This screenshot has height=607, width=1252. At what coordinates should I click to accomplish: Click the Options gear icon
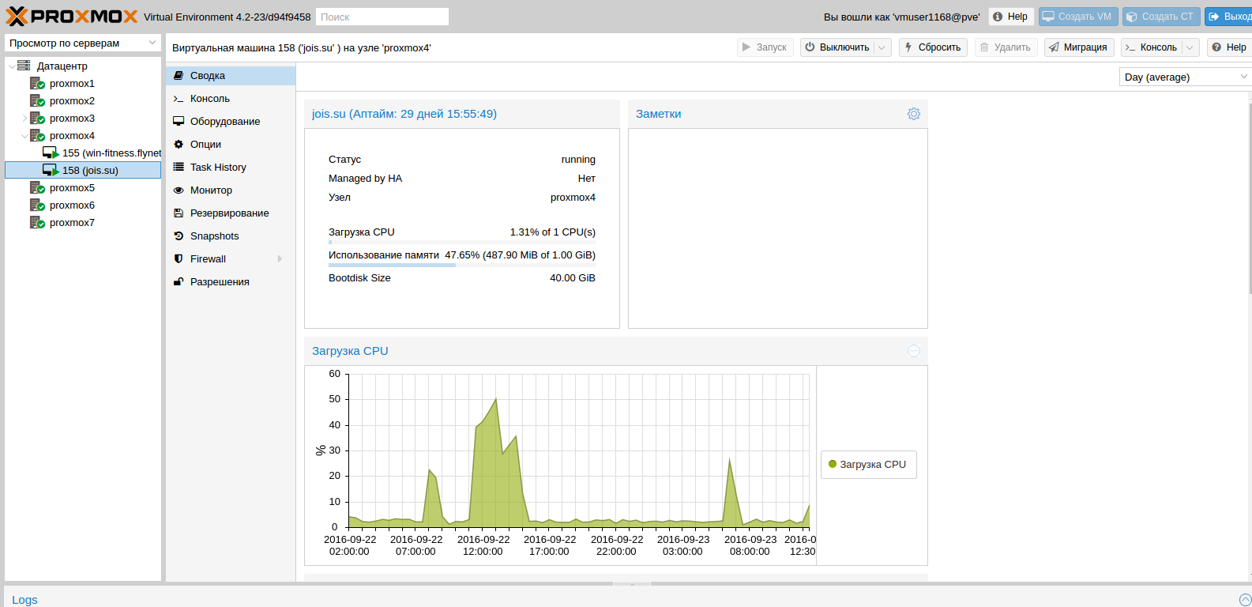coord(179,145)
